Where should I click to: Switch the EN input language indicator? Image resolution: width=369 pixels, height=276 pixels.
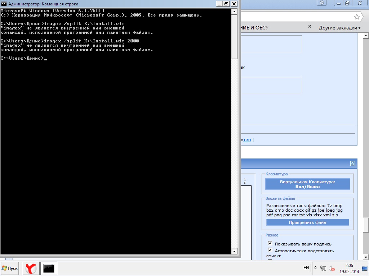click(x=306, y=268)
